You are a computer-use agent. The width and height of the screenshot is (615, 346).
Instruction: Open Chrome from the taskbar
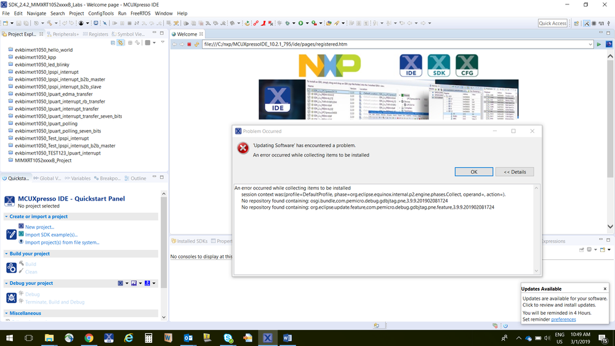[89, 338]
